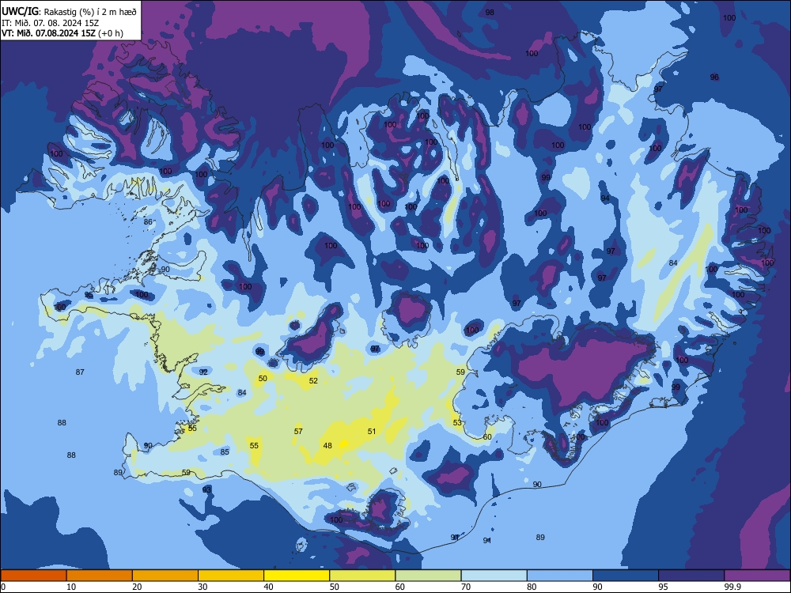
Task: Click the 0–10 dark orange legend swatch
Action: click(x=33, y=576)
